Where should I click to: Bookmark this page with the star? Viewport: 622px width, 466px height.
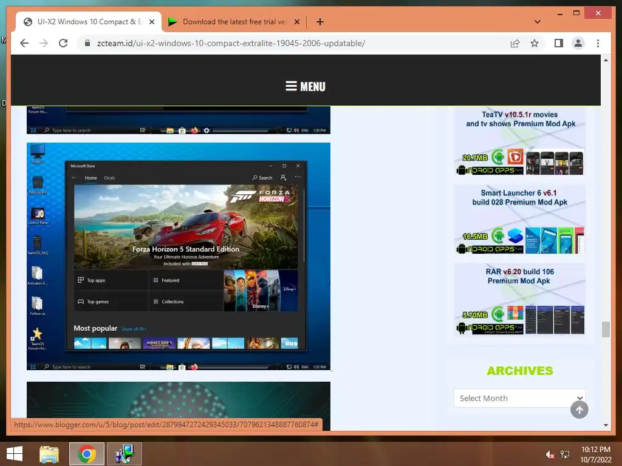click(x=535, y=43)
